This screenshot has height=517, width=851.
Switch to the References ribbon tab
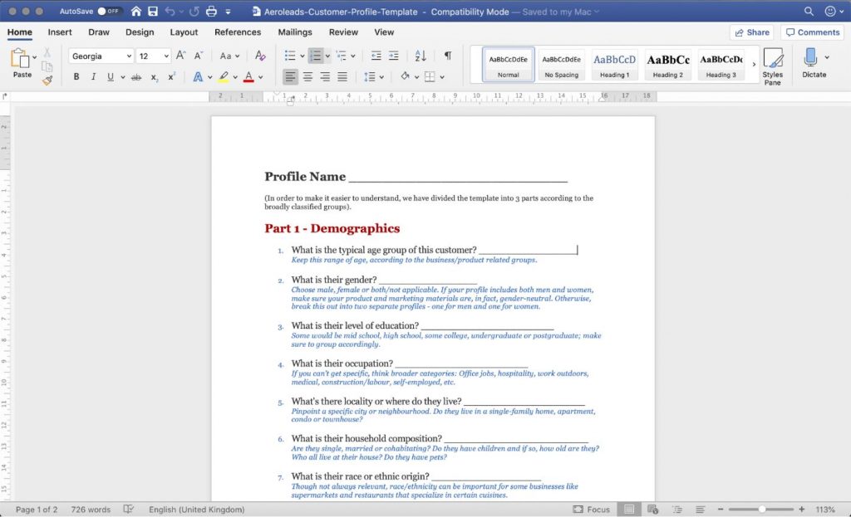tap(238, 32)
